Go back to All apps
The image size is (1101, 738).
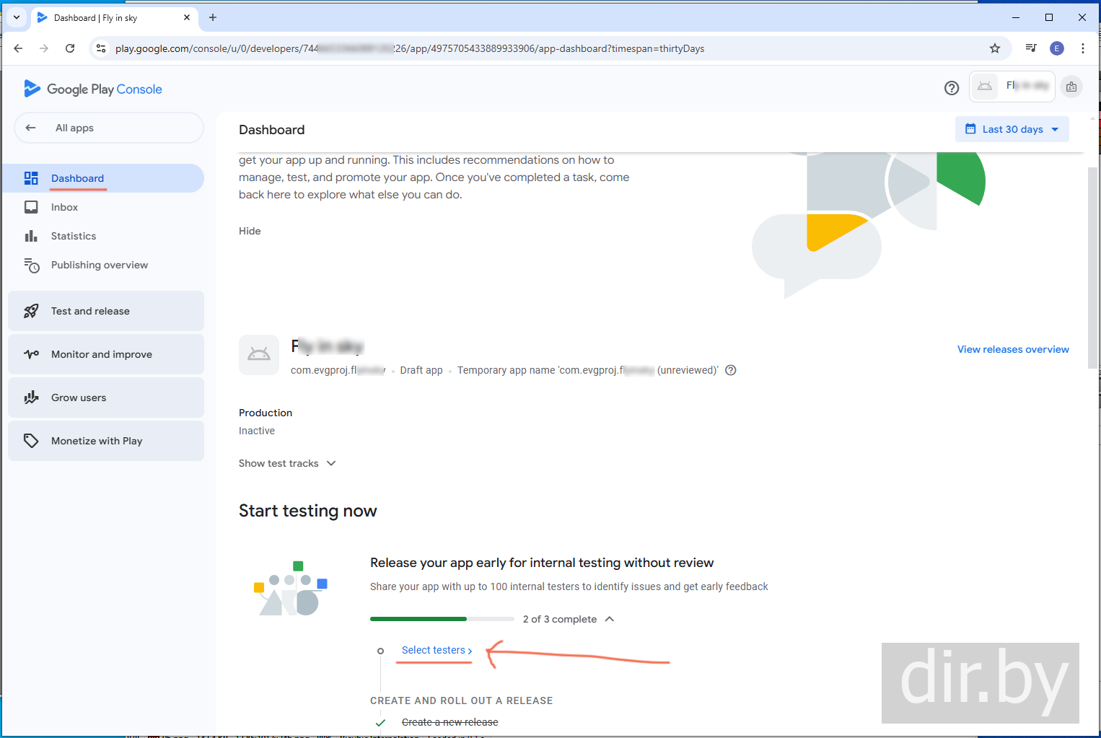109,128
